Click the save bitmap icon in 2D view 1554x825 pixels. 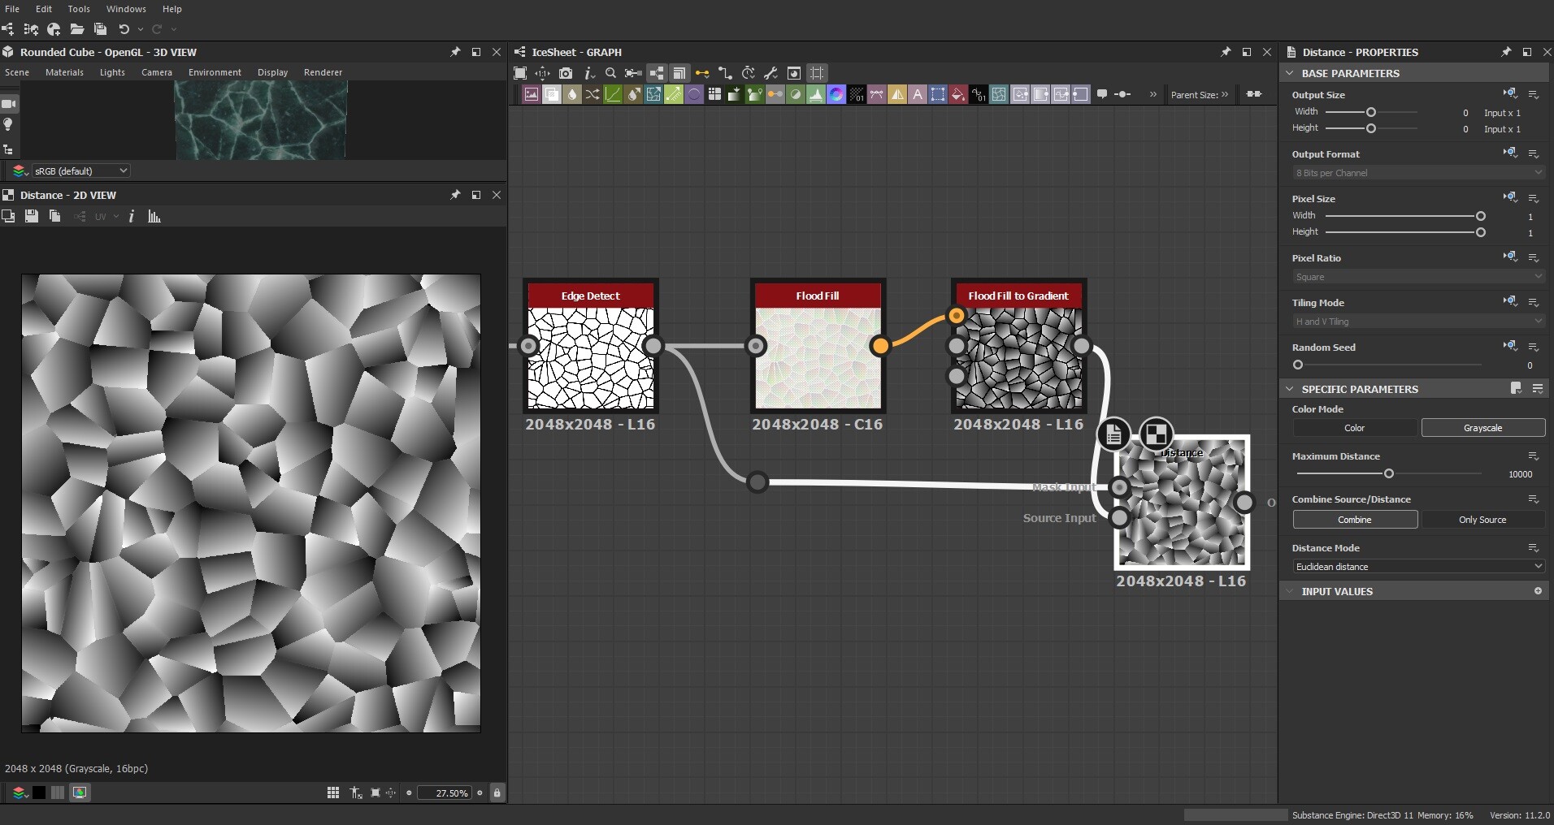click(32, 216)
